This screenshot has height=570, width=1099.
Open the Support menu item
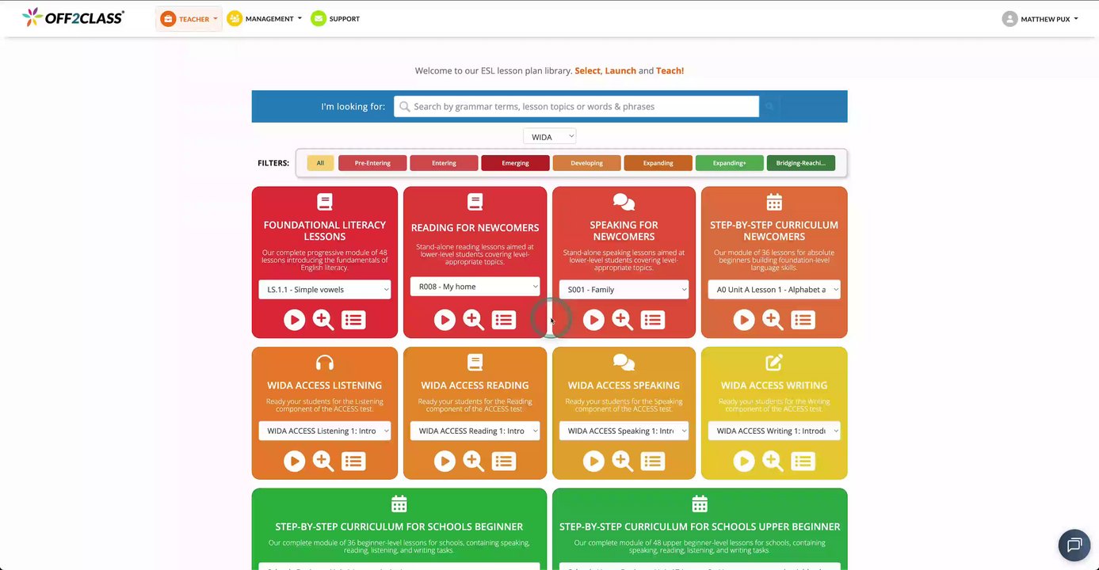point(335,19)
